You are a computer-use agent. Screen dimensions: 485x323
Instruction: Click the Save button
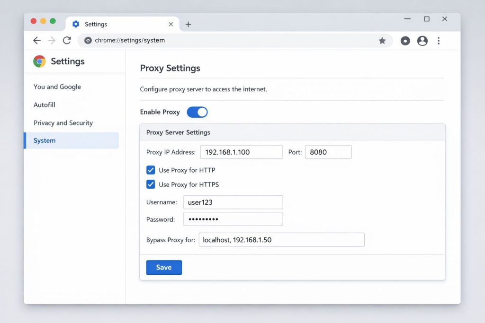coord(164,267)
